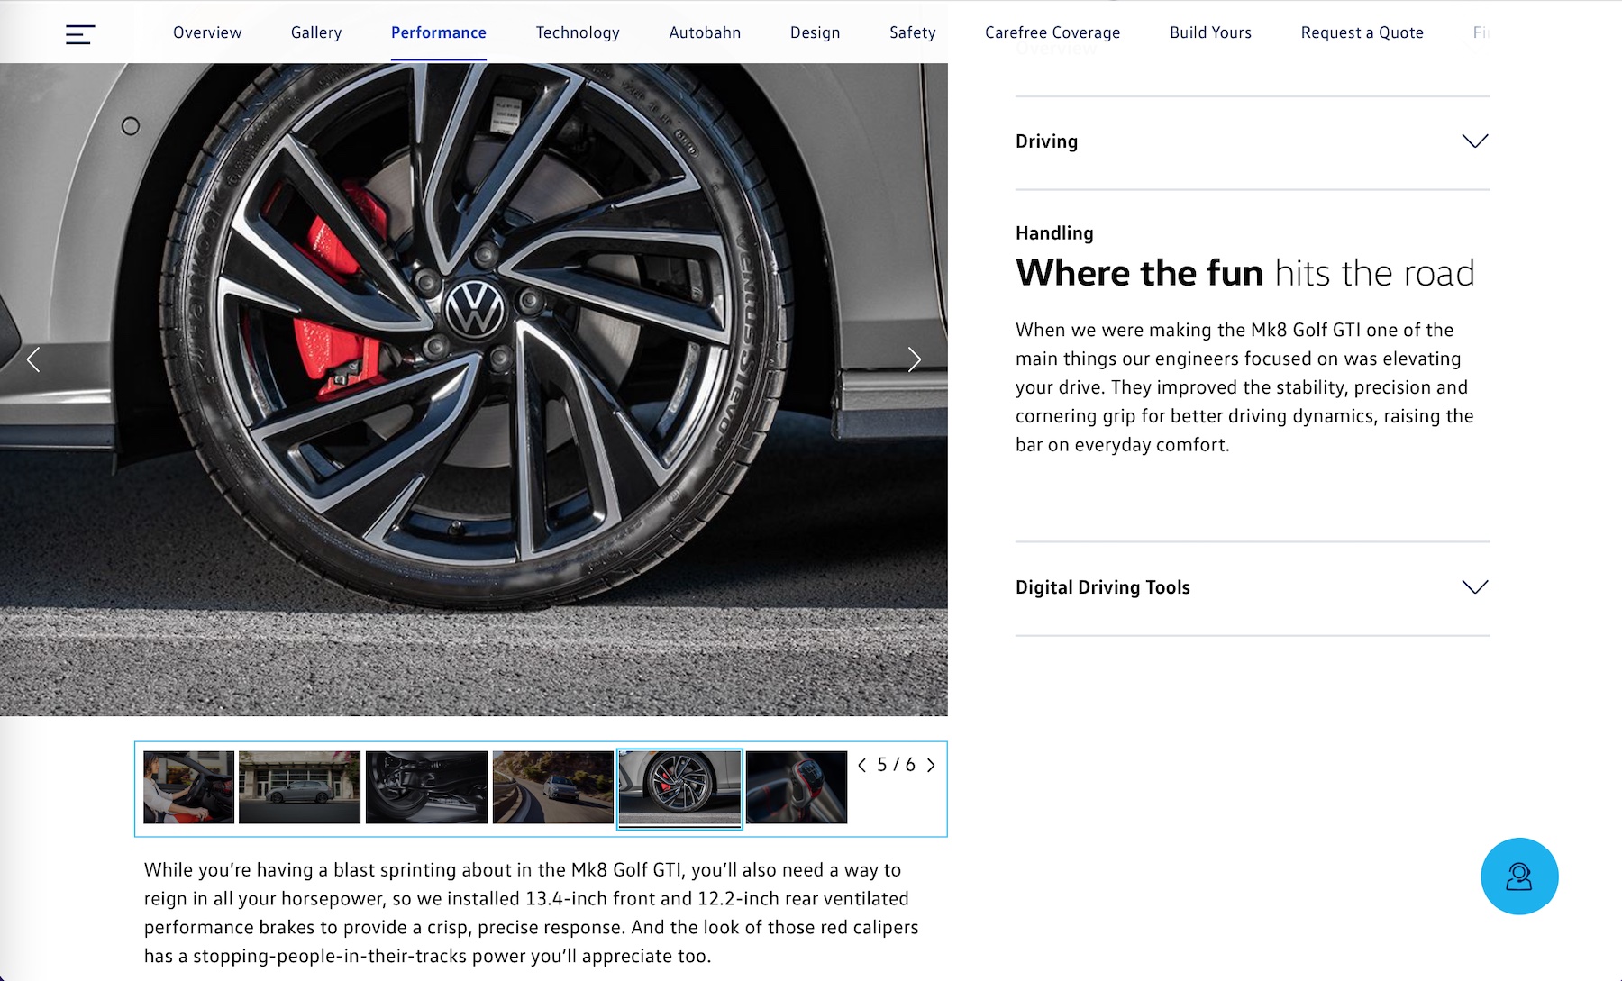Click 'Where the fun hits the road' headline
The width and height of the screenshot is (1622, 981).
pyautogui.click(x=1245, y=273)
